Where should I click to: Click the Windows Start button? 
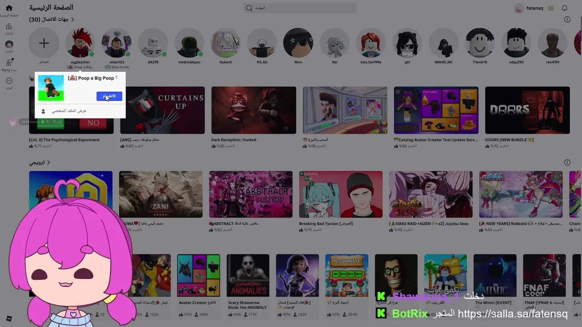click(9, 318)
